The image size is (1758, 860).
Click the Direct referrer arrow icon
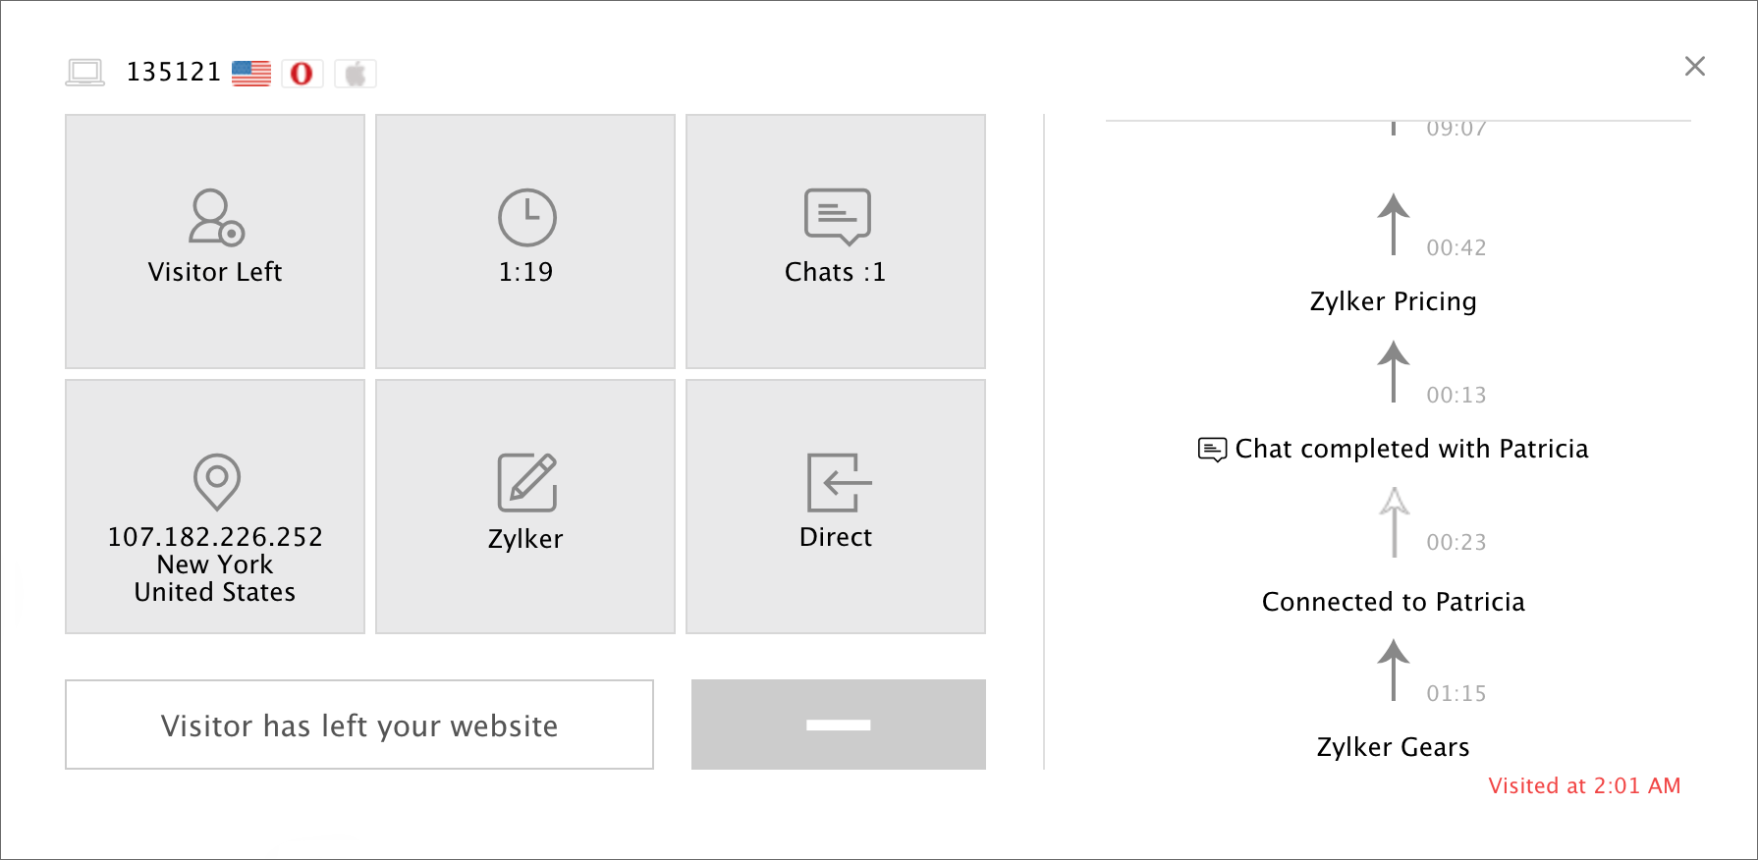[x=839, y=482]
